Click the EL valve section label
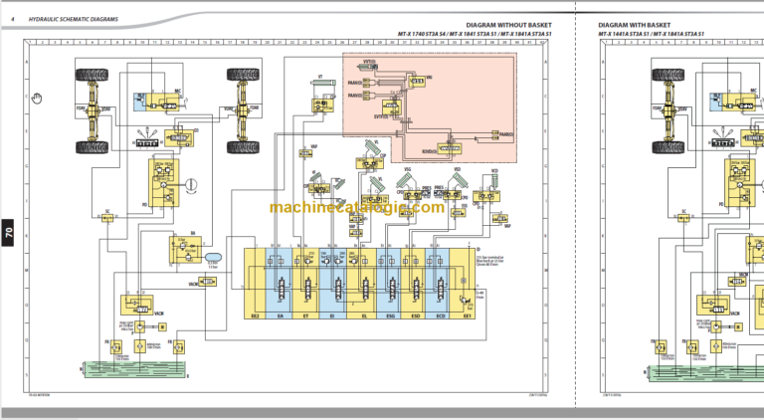The width and height of the screenshot is (764, 420). (363, 315)
